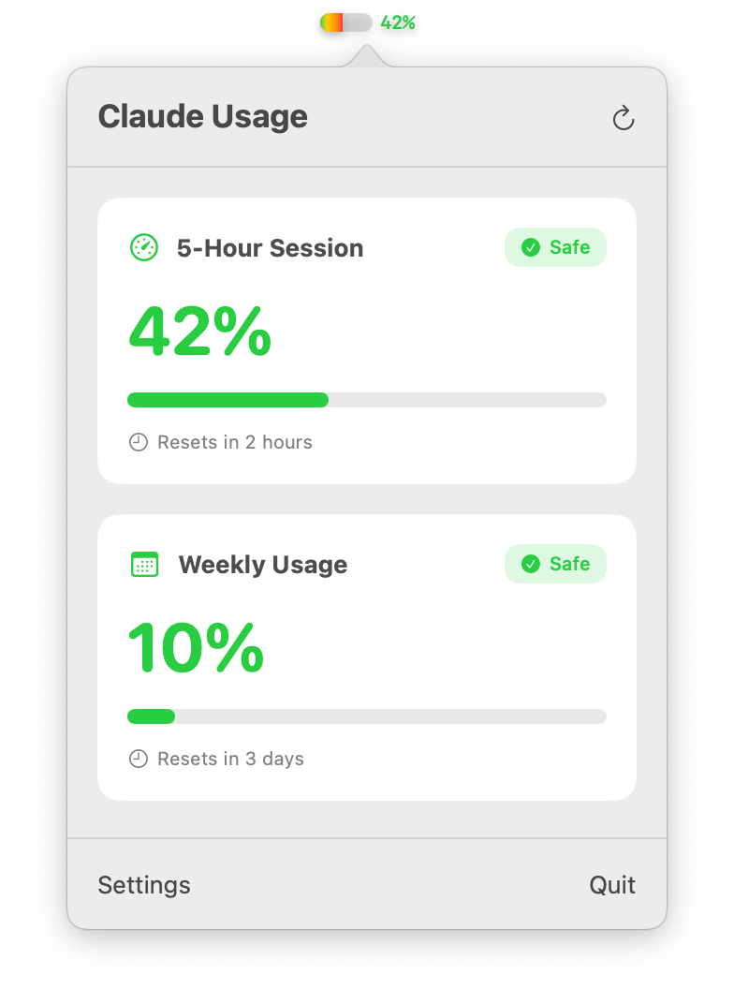
Task: Click the menu bar usage gauge pill
Action: click(346, 22)
